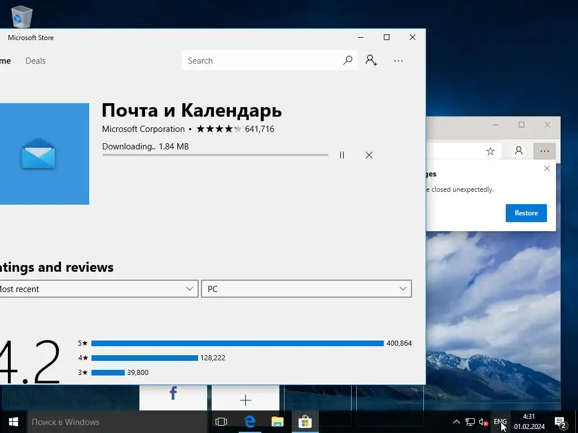Screen dimensions: 578x433
Task: Open the Edge profile icon
Action: 519,151
